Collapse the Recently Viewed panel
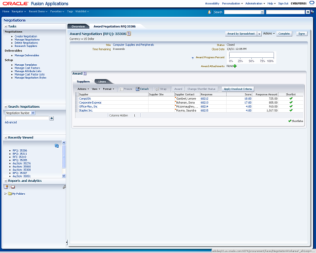Image resolution: width=316 pixels, height=253 pixels. 6,137
